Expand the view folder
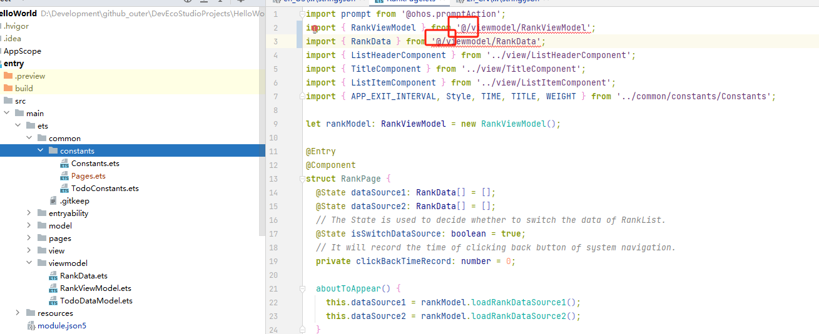 29,251
